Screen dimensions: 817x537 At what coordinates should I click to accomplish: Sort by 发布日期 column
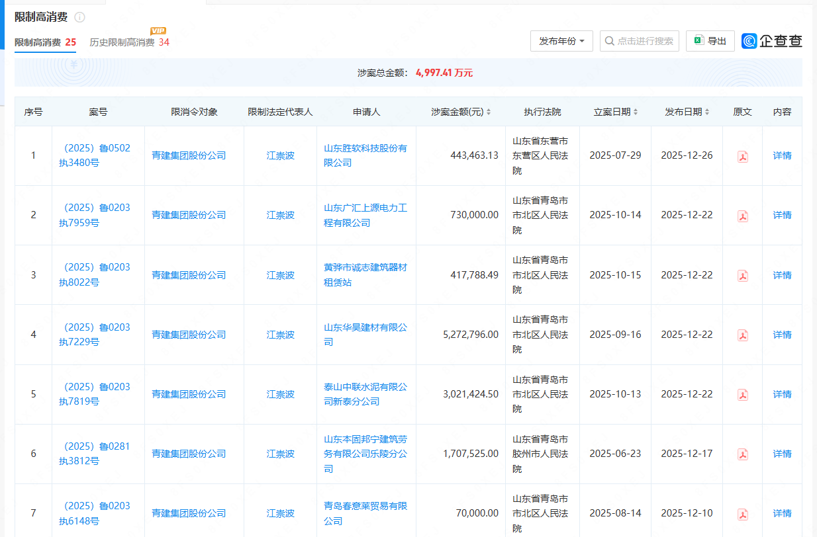pos(687,112)
